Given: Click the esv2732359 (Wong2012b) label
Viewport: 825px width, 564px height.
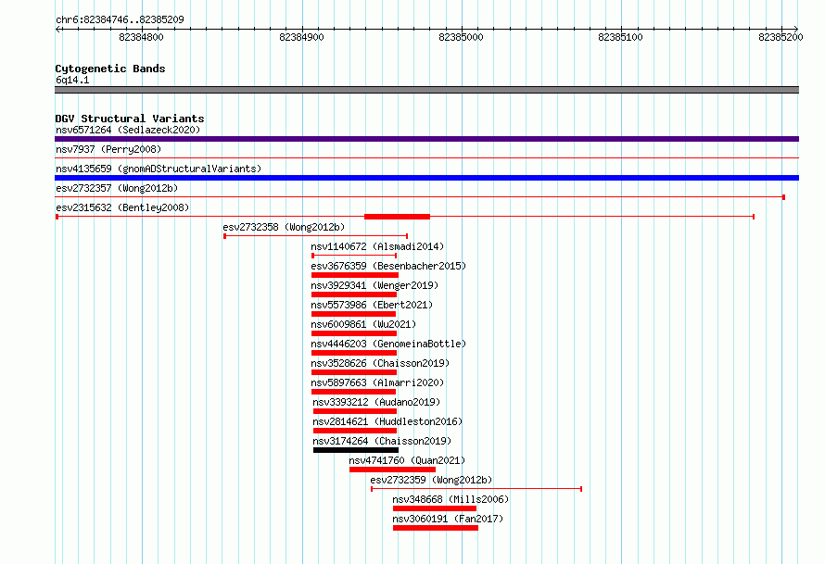Looking at the screenshot, I should (431, 480).
